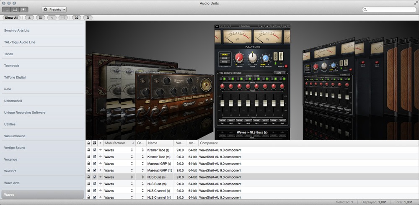
Task: Uncheck the NLS Channel (s) enabled checkbox
Action: [94, 191]
